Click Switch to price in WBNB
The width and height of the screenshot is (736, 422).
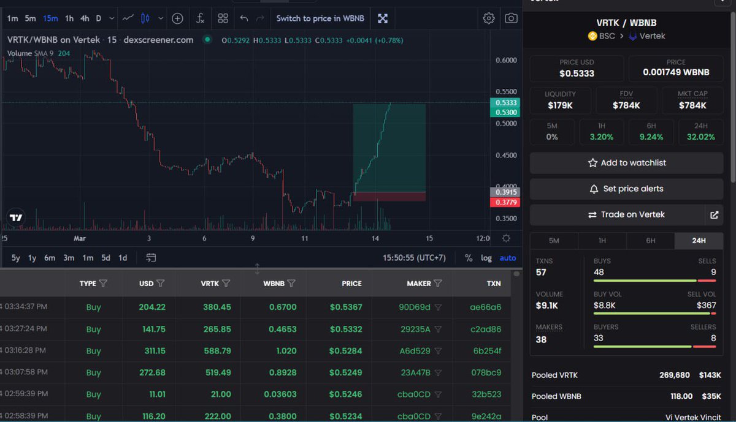(320, 18)
